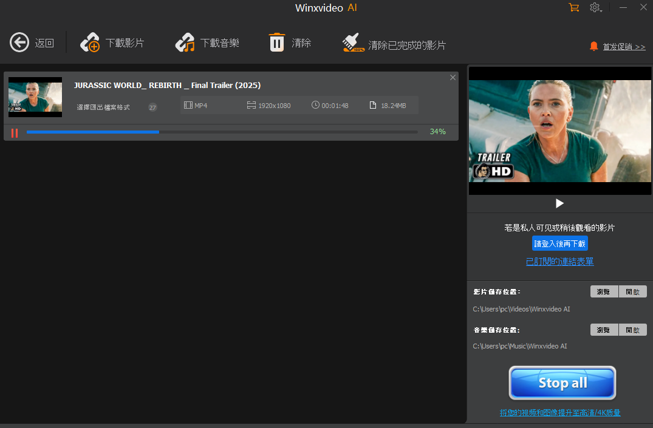Viewport: 653px width, 428px height.
Task: Close the Winxvideo AI window
Action: pos(643,7)
